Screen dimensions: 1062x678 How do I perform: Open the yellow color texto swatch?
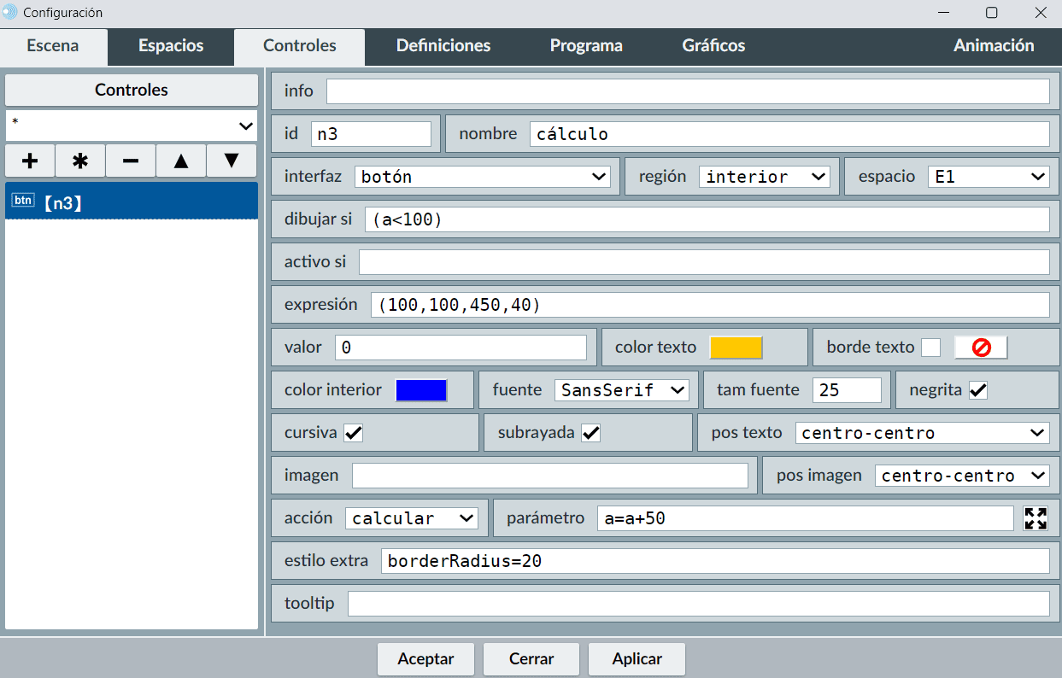736,348
